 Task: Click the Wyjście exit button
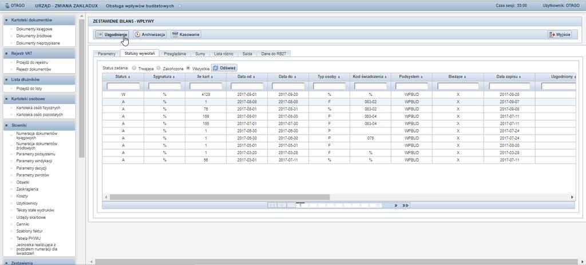click(x=560, y=34)
